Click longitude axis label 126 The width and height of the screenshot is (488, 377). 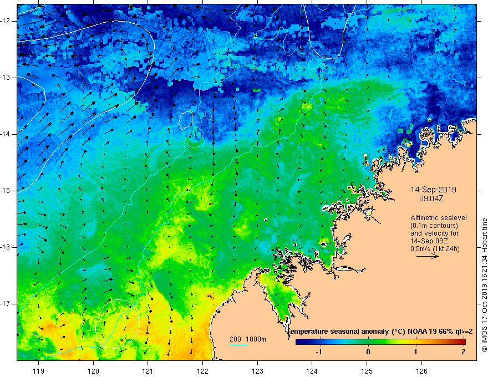[421, 371]
